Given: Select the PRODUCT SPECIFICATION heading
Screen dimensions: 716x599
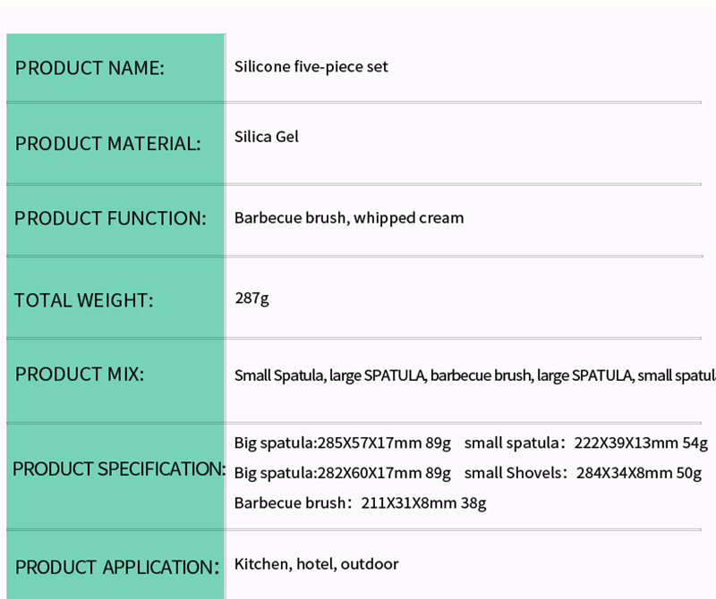Looking at the screenshot, I should click(118, 469).
